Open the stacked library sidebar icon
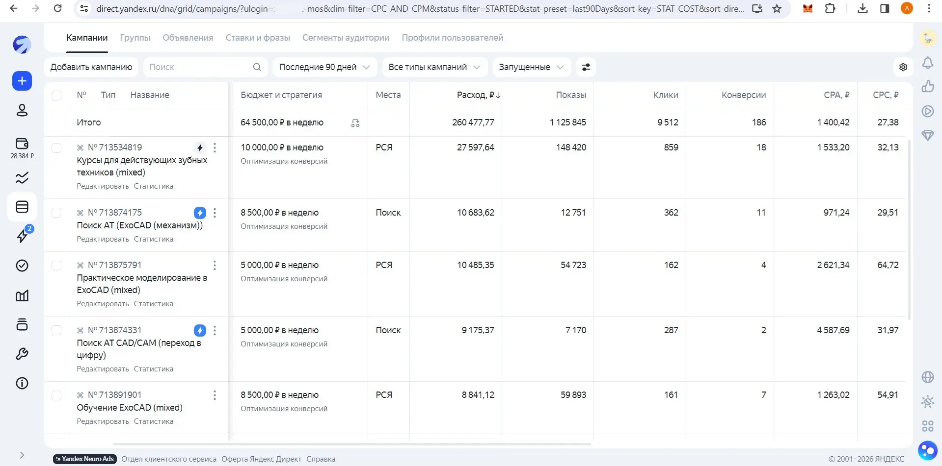942x466 pixels. pyautogui.click(x=22, y=324)
